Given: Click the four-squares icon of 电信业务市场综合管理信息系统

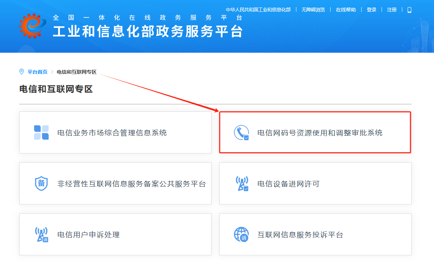Looking at the screenshot, I should 41,132.
